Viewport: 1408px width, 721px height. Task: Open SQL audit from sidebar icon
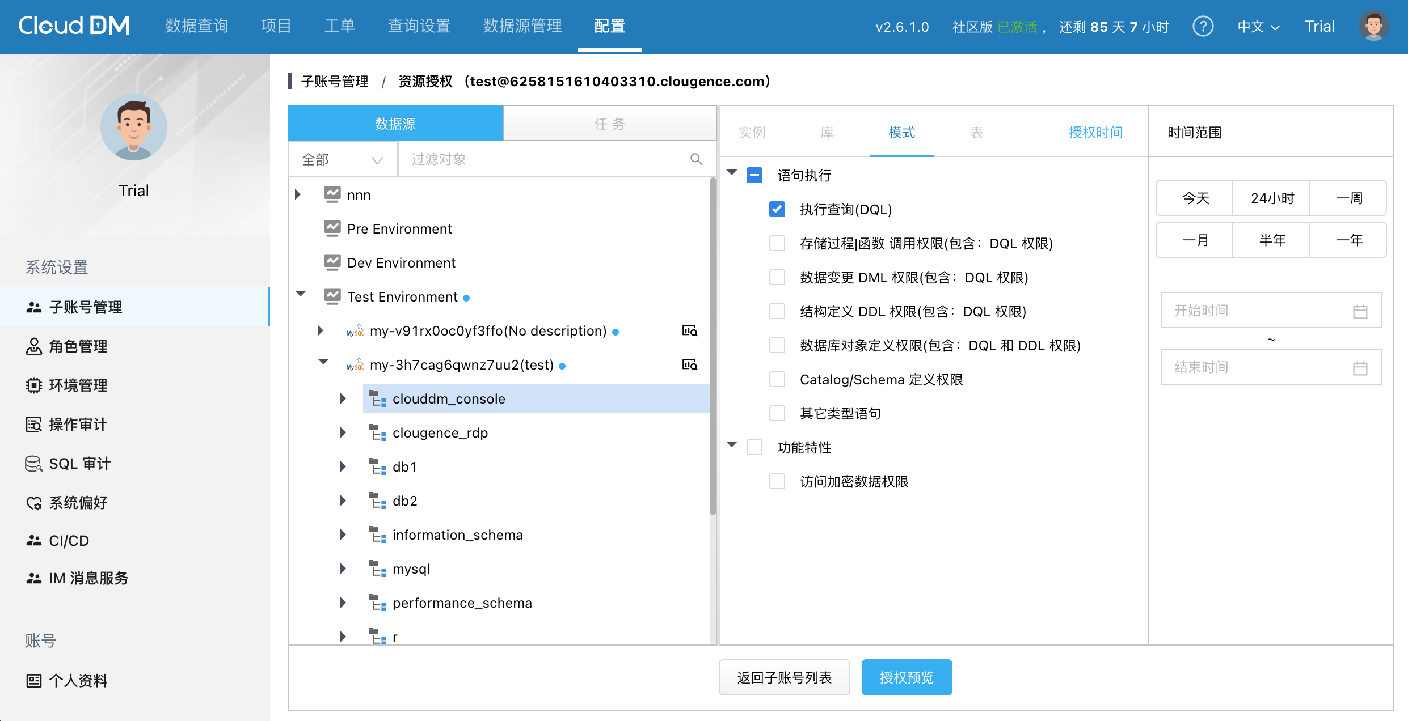tap(33, 464)
